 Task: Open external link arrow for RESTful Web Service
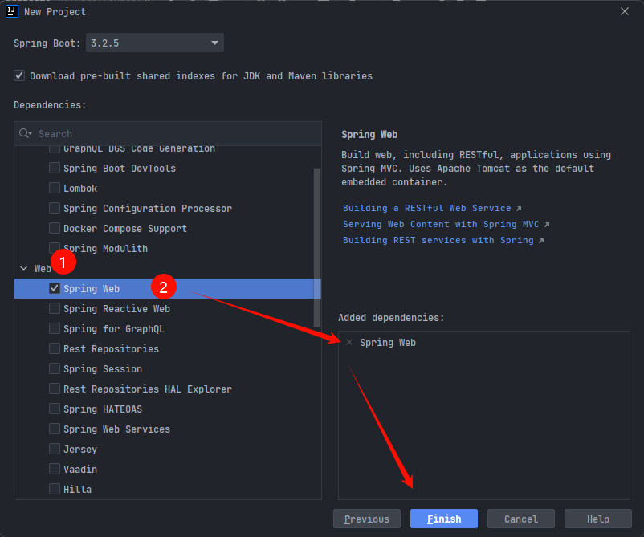519,209
